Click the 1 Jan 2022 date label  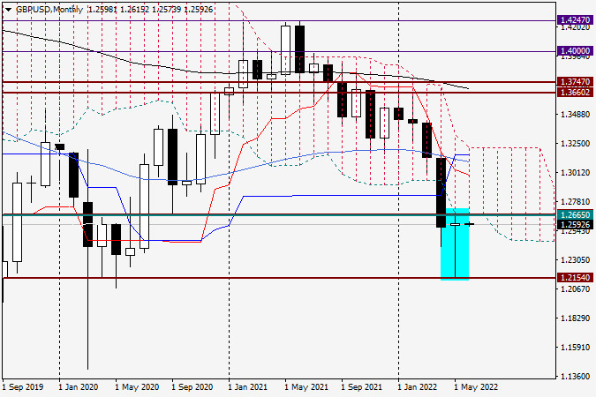[418, 387]
